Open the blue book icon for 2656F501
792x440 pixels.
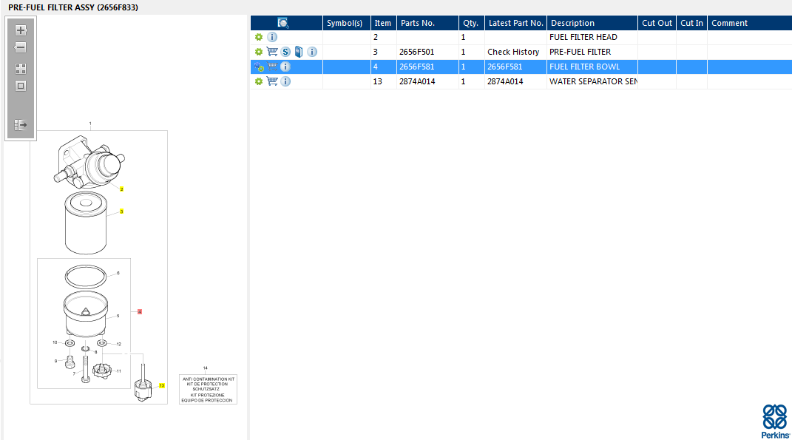[299, 52]
